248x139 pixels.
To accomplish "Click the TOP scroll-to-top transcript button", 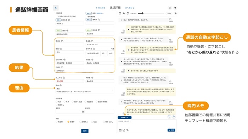I will (174, 117).
